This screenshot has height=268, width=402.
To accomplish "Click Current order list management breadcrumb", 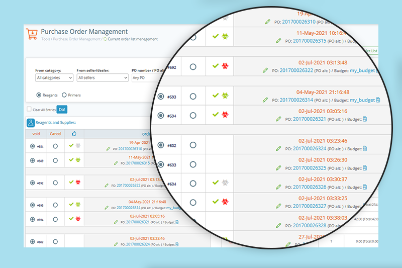I will 133,39.
